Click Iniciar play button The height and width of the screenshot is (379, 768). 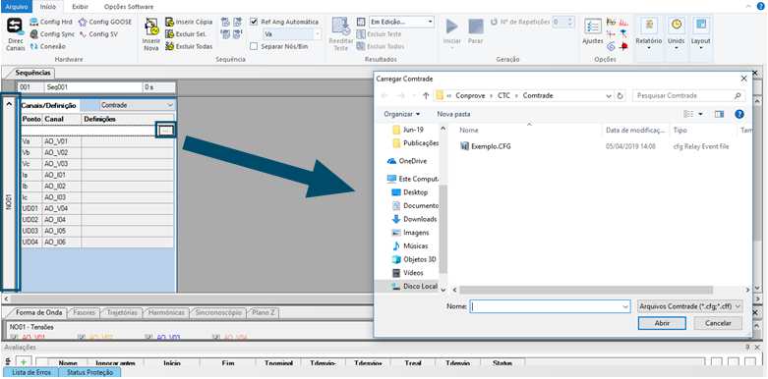tap(452, 33)
